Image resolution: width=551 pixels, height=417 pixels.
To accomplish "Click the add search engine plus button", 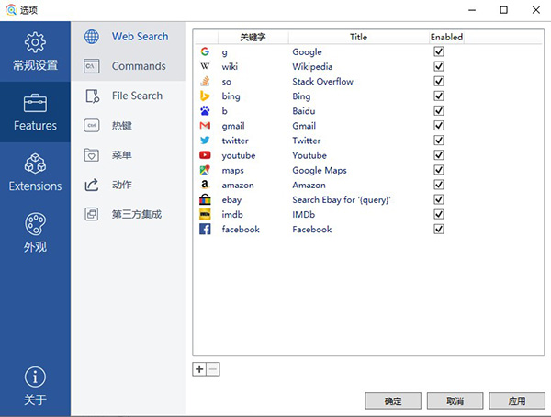I will click(x=199, y=369).
